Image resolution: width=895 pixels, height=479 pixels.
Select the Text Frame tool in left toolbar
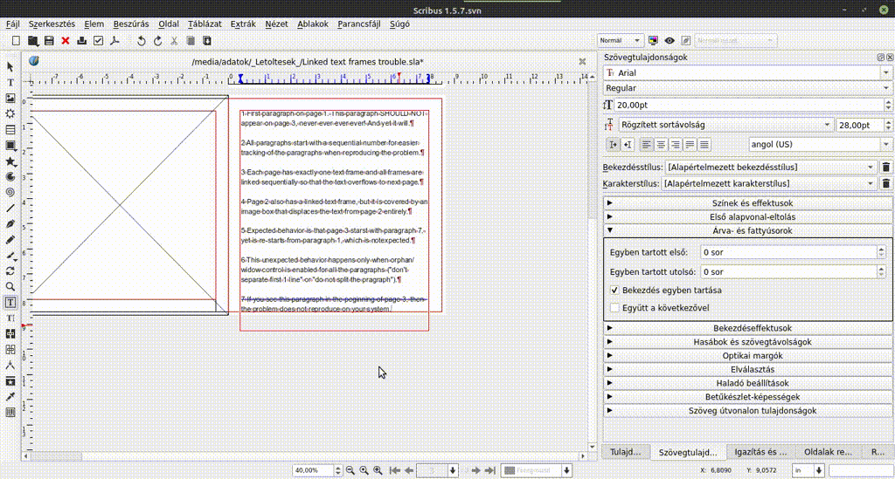pyautogui.click(x=10, y=82)
